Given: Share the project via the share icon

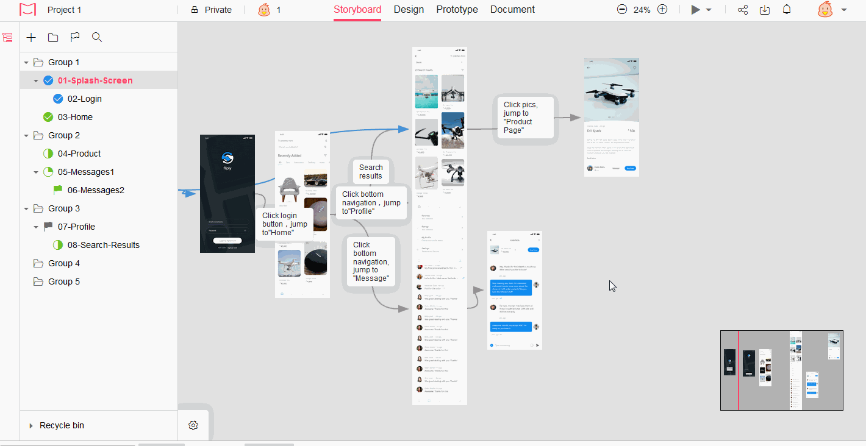Looking at the screenshot, I should (x=742, y=10).
